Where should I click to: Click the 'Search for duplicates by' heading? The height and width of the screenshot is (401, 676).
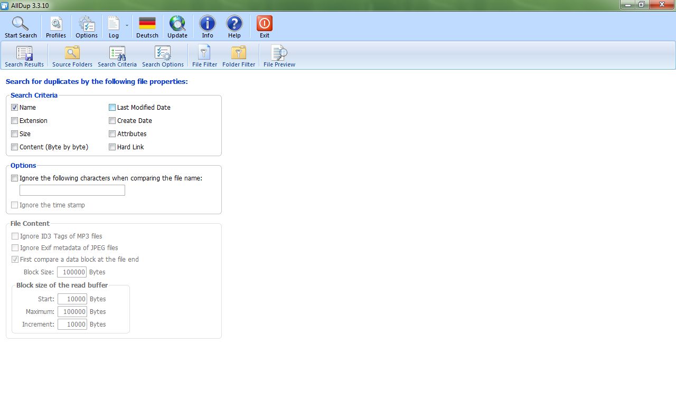97,81
